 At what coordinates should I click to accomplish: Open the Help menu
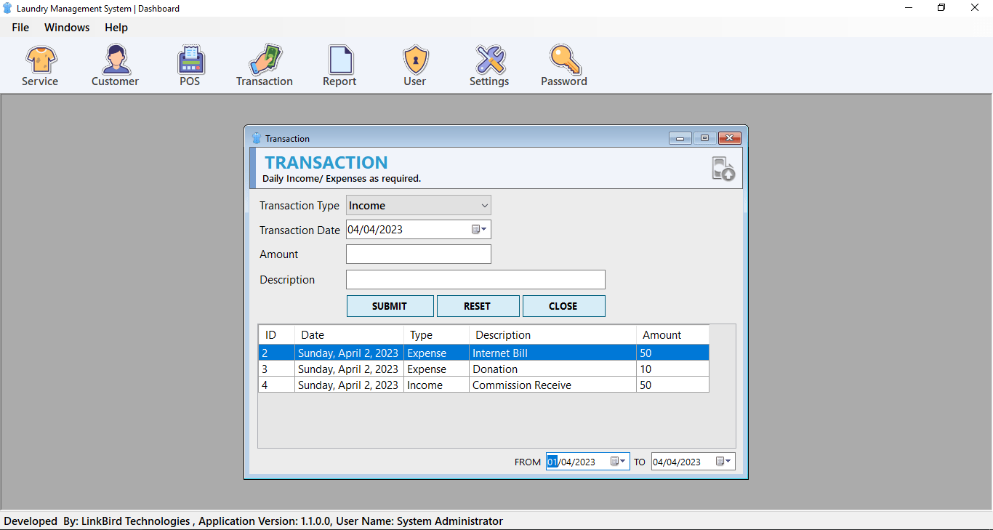pos(116,27)
